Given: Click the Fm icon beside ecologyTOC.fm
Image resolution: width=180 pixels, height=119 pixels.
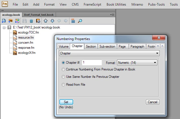Looking at the screenshot, I should pyautogui.click(x=15, y=32).
